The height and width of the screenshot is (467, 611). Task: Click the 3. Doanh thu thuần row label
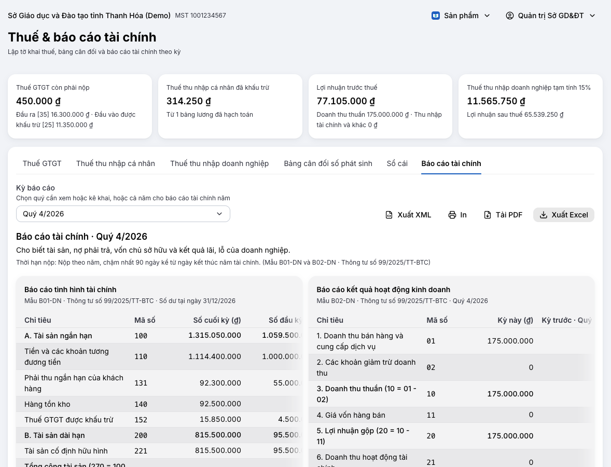coord(366,394)
